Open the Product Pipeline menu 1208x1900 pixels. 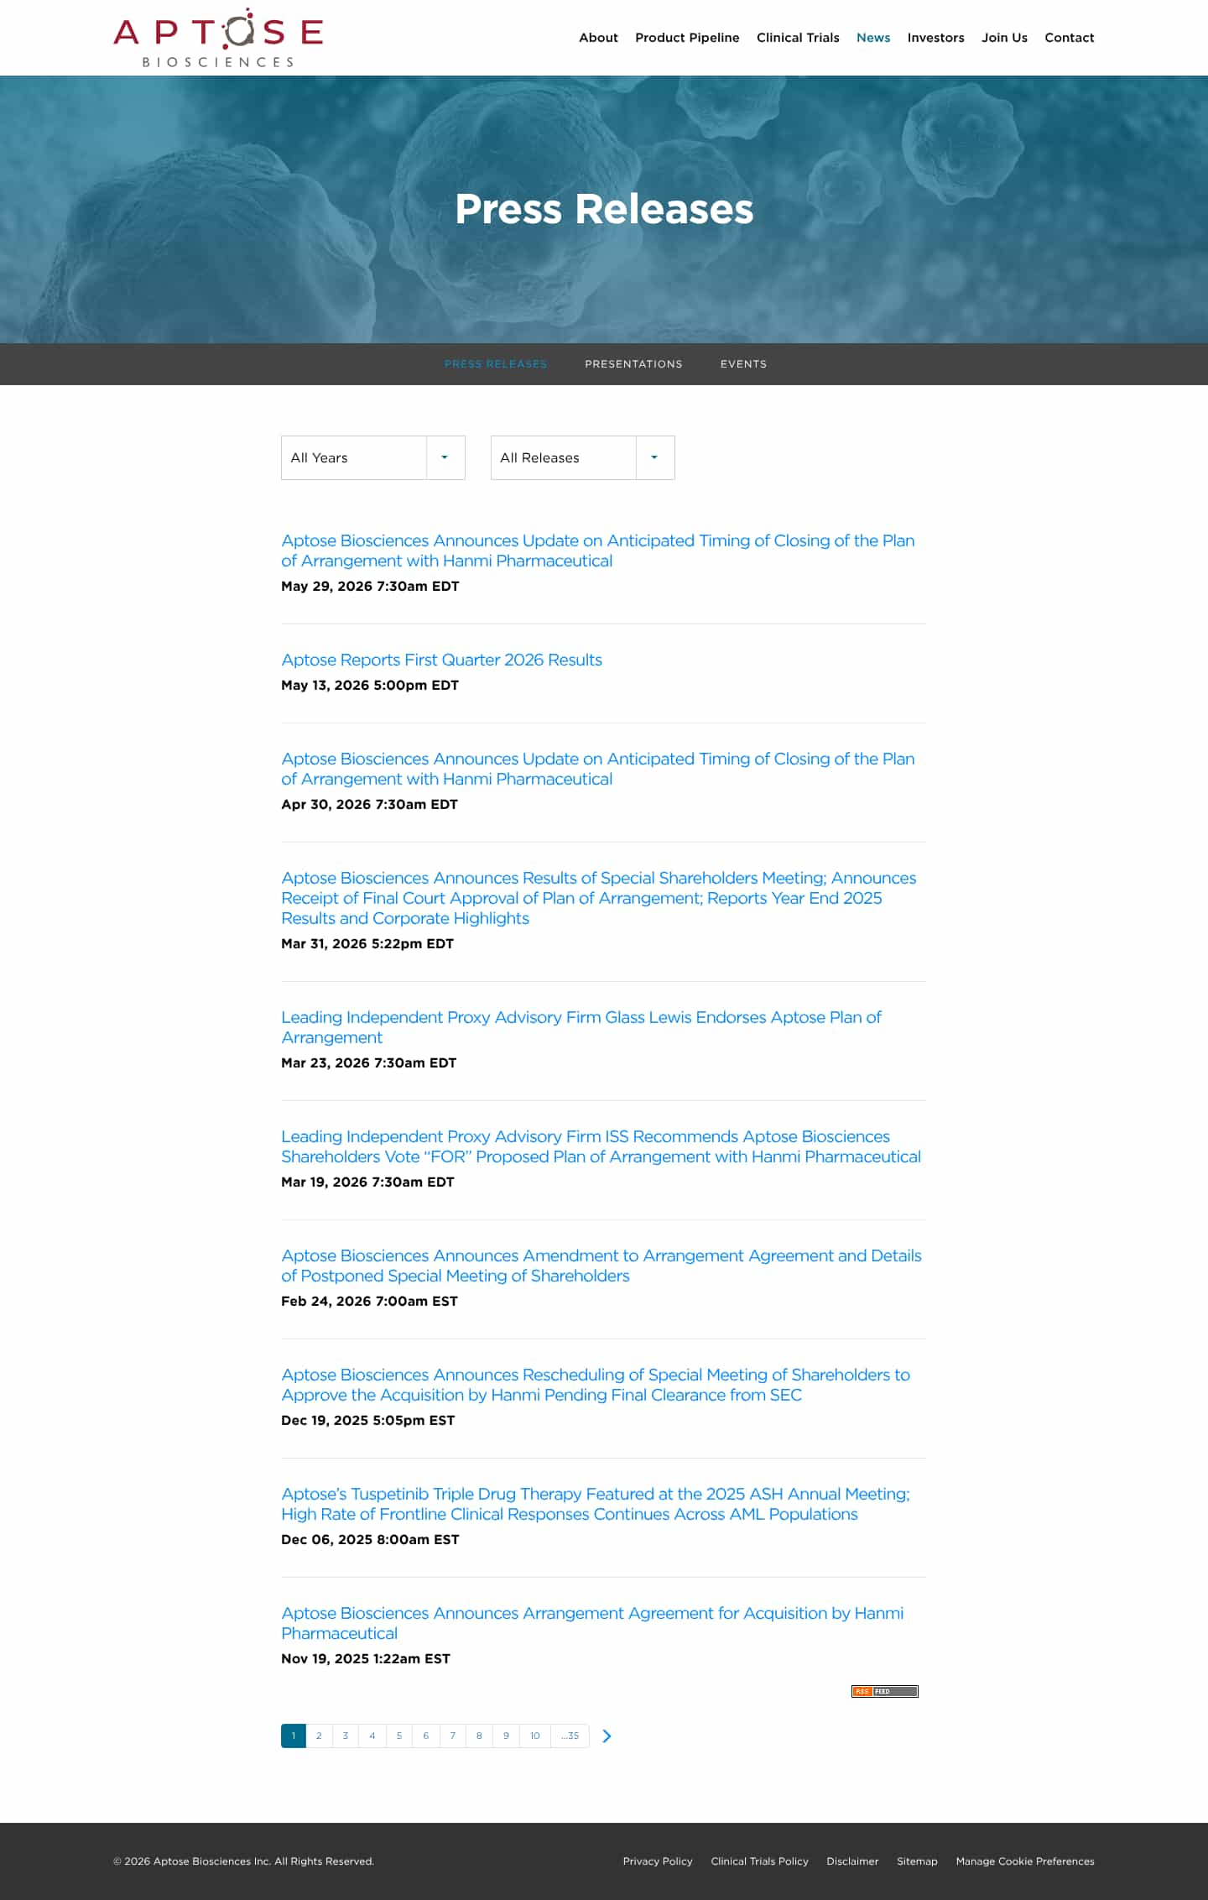(687, 38)
